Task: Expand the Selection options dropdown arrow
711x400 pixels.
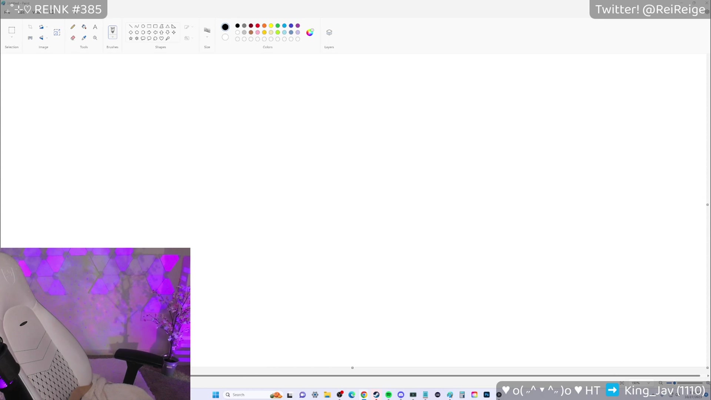Action: pyautogui.click(x=11, y=37)
